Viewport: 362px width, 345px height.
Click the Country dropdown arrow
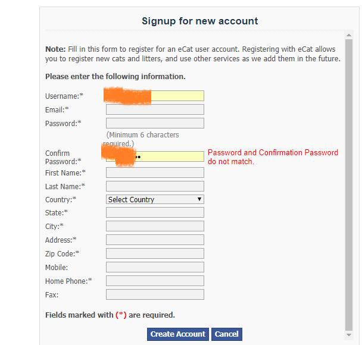[x=199, y=199]
